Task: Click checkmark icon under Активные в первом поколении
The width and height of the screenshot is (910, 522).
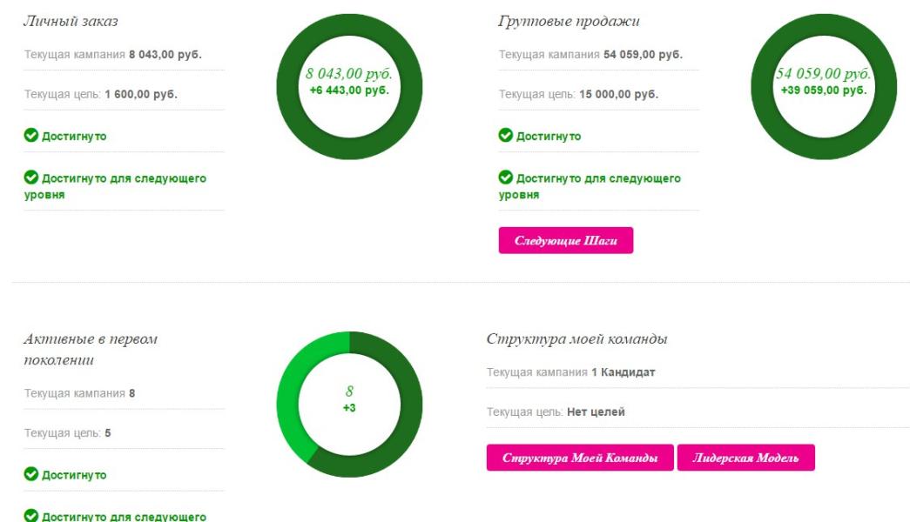Action: 31,475
